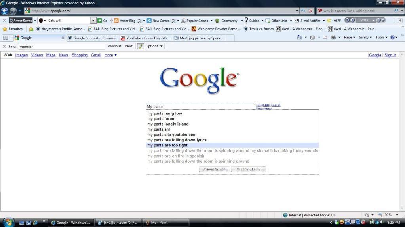Click the 95°F weather icon
The width and height of the screenshot is (405, 227).
(x=329, y=21)
